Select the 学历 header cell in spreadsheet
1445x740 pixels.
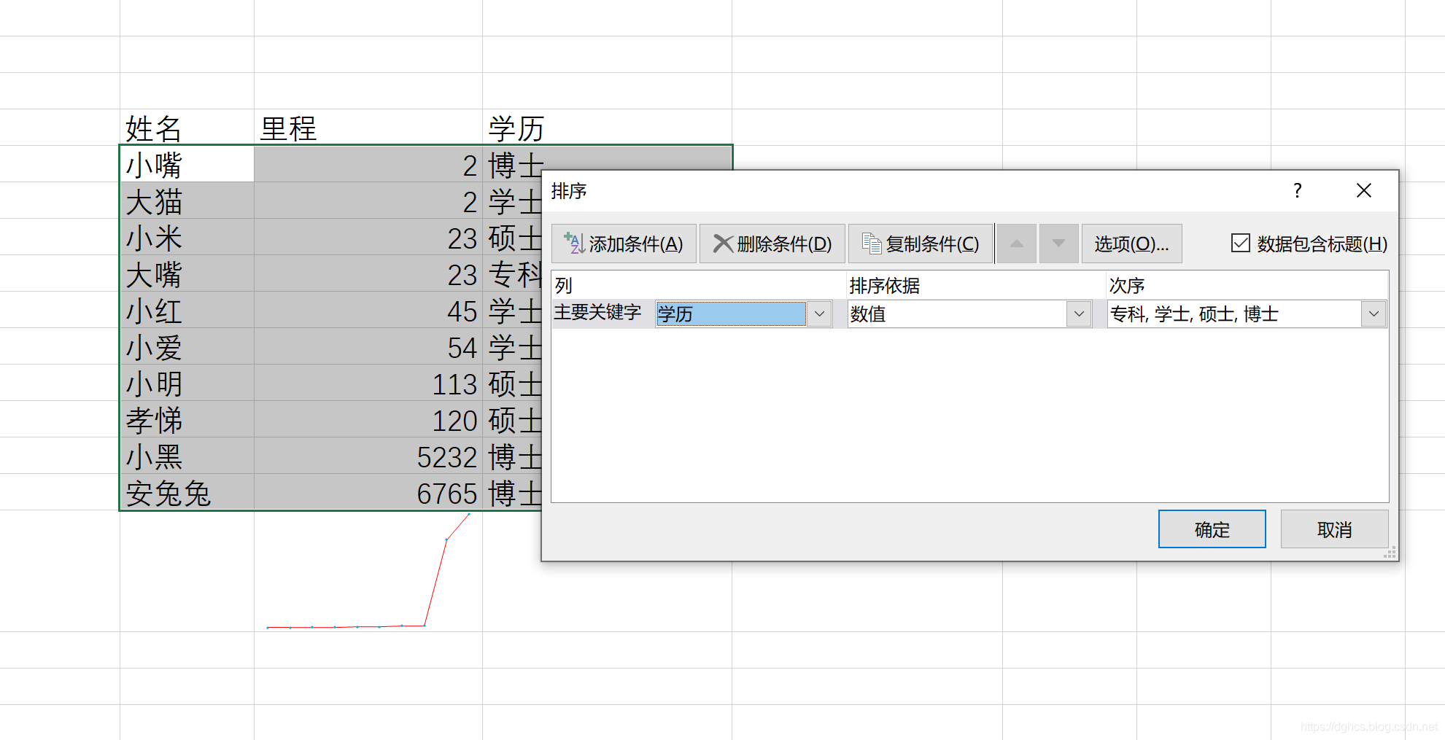[607, 128]
